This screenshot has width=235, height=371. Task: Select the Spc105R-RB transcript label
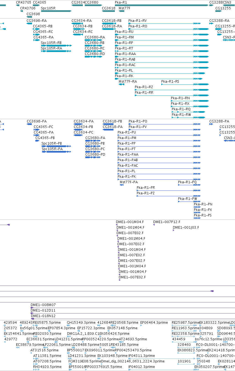pos(51,43)
